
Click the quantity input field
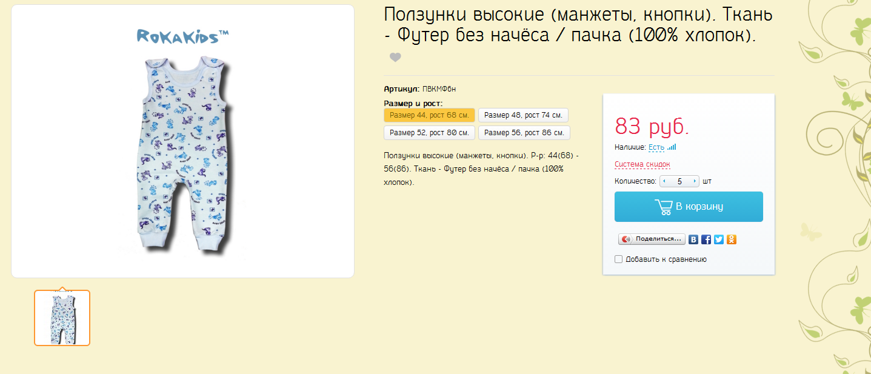(679, 181)
